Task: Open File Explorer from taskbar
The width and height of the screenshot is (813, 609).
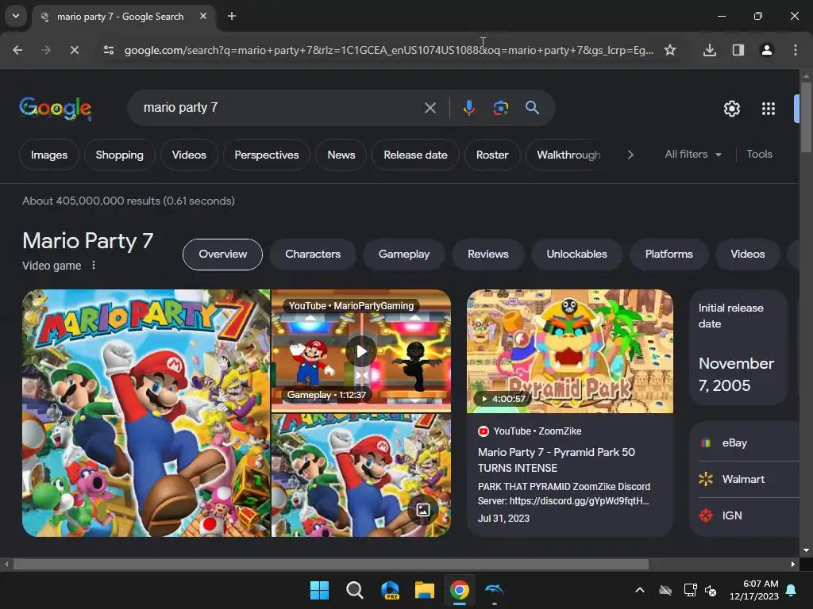Action: (x=424, y=590)
